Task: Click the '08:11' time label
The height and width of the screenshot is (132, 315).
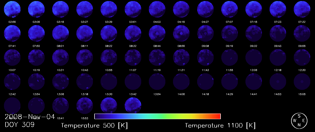Action: (x=85, y=46)
